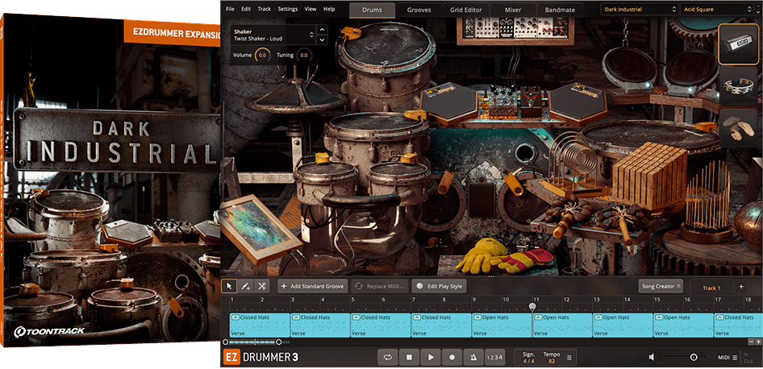This screenshot has height=369, width=763.
Task: Select next instrument with the down arrow
Action: click(322, 39)
